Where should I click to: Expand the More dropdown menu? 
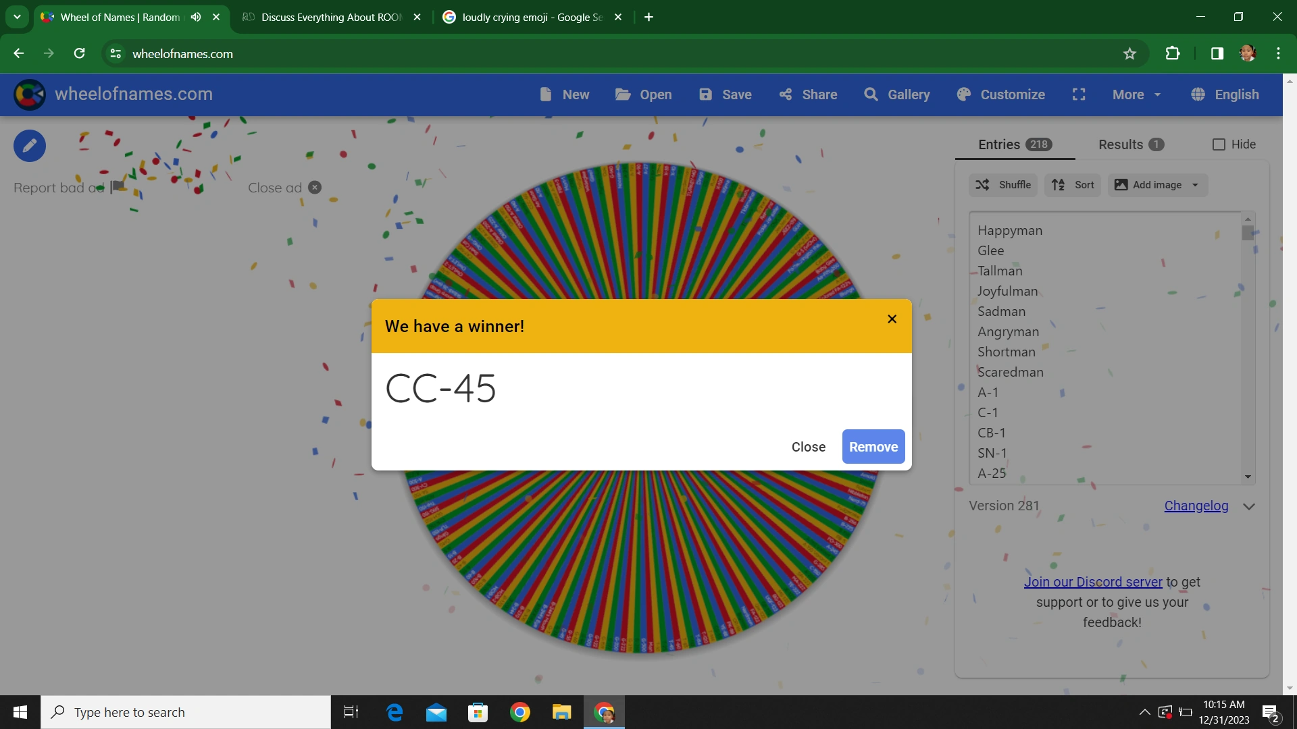click(1136, 94)
